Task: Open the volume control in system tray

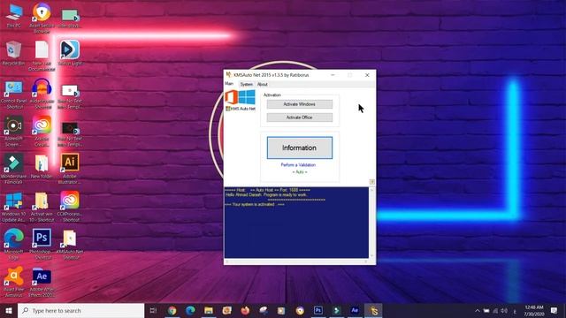Action: click(x=504, y=311)
